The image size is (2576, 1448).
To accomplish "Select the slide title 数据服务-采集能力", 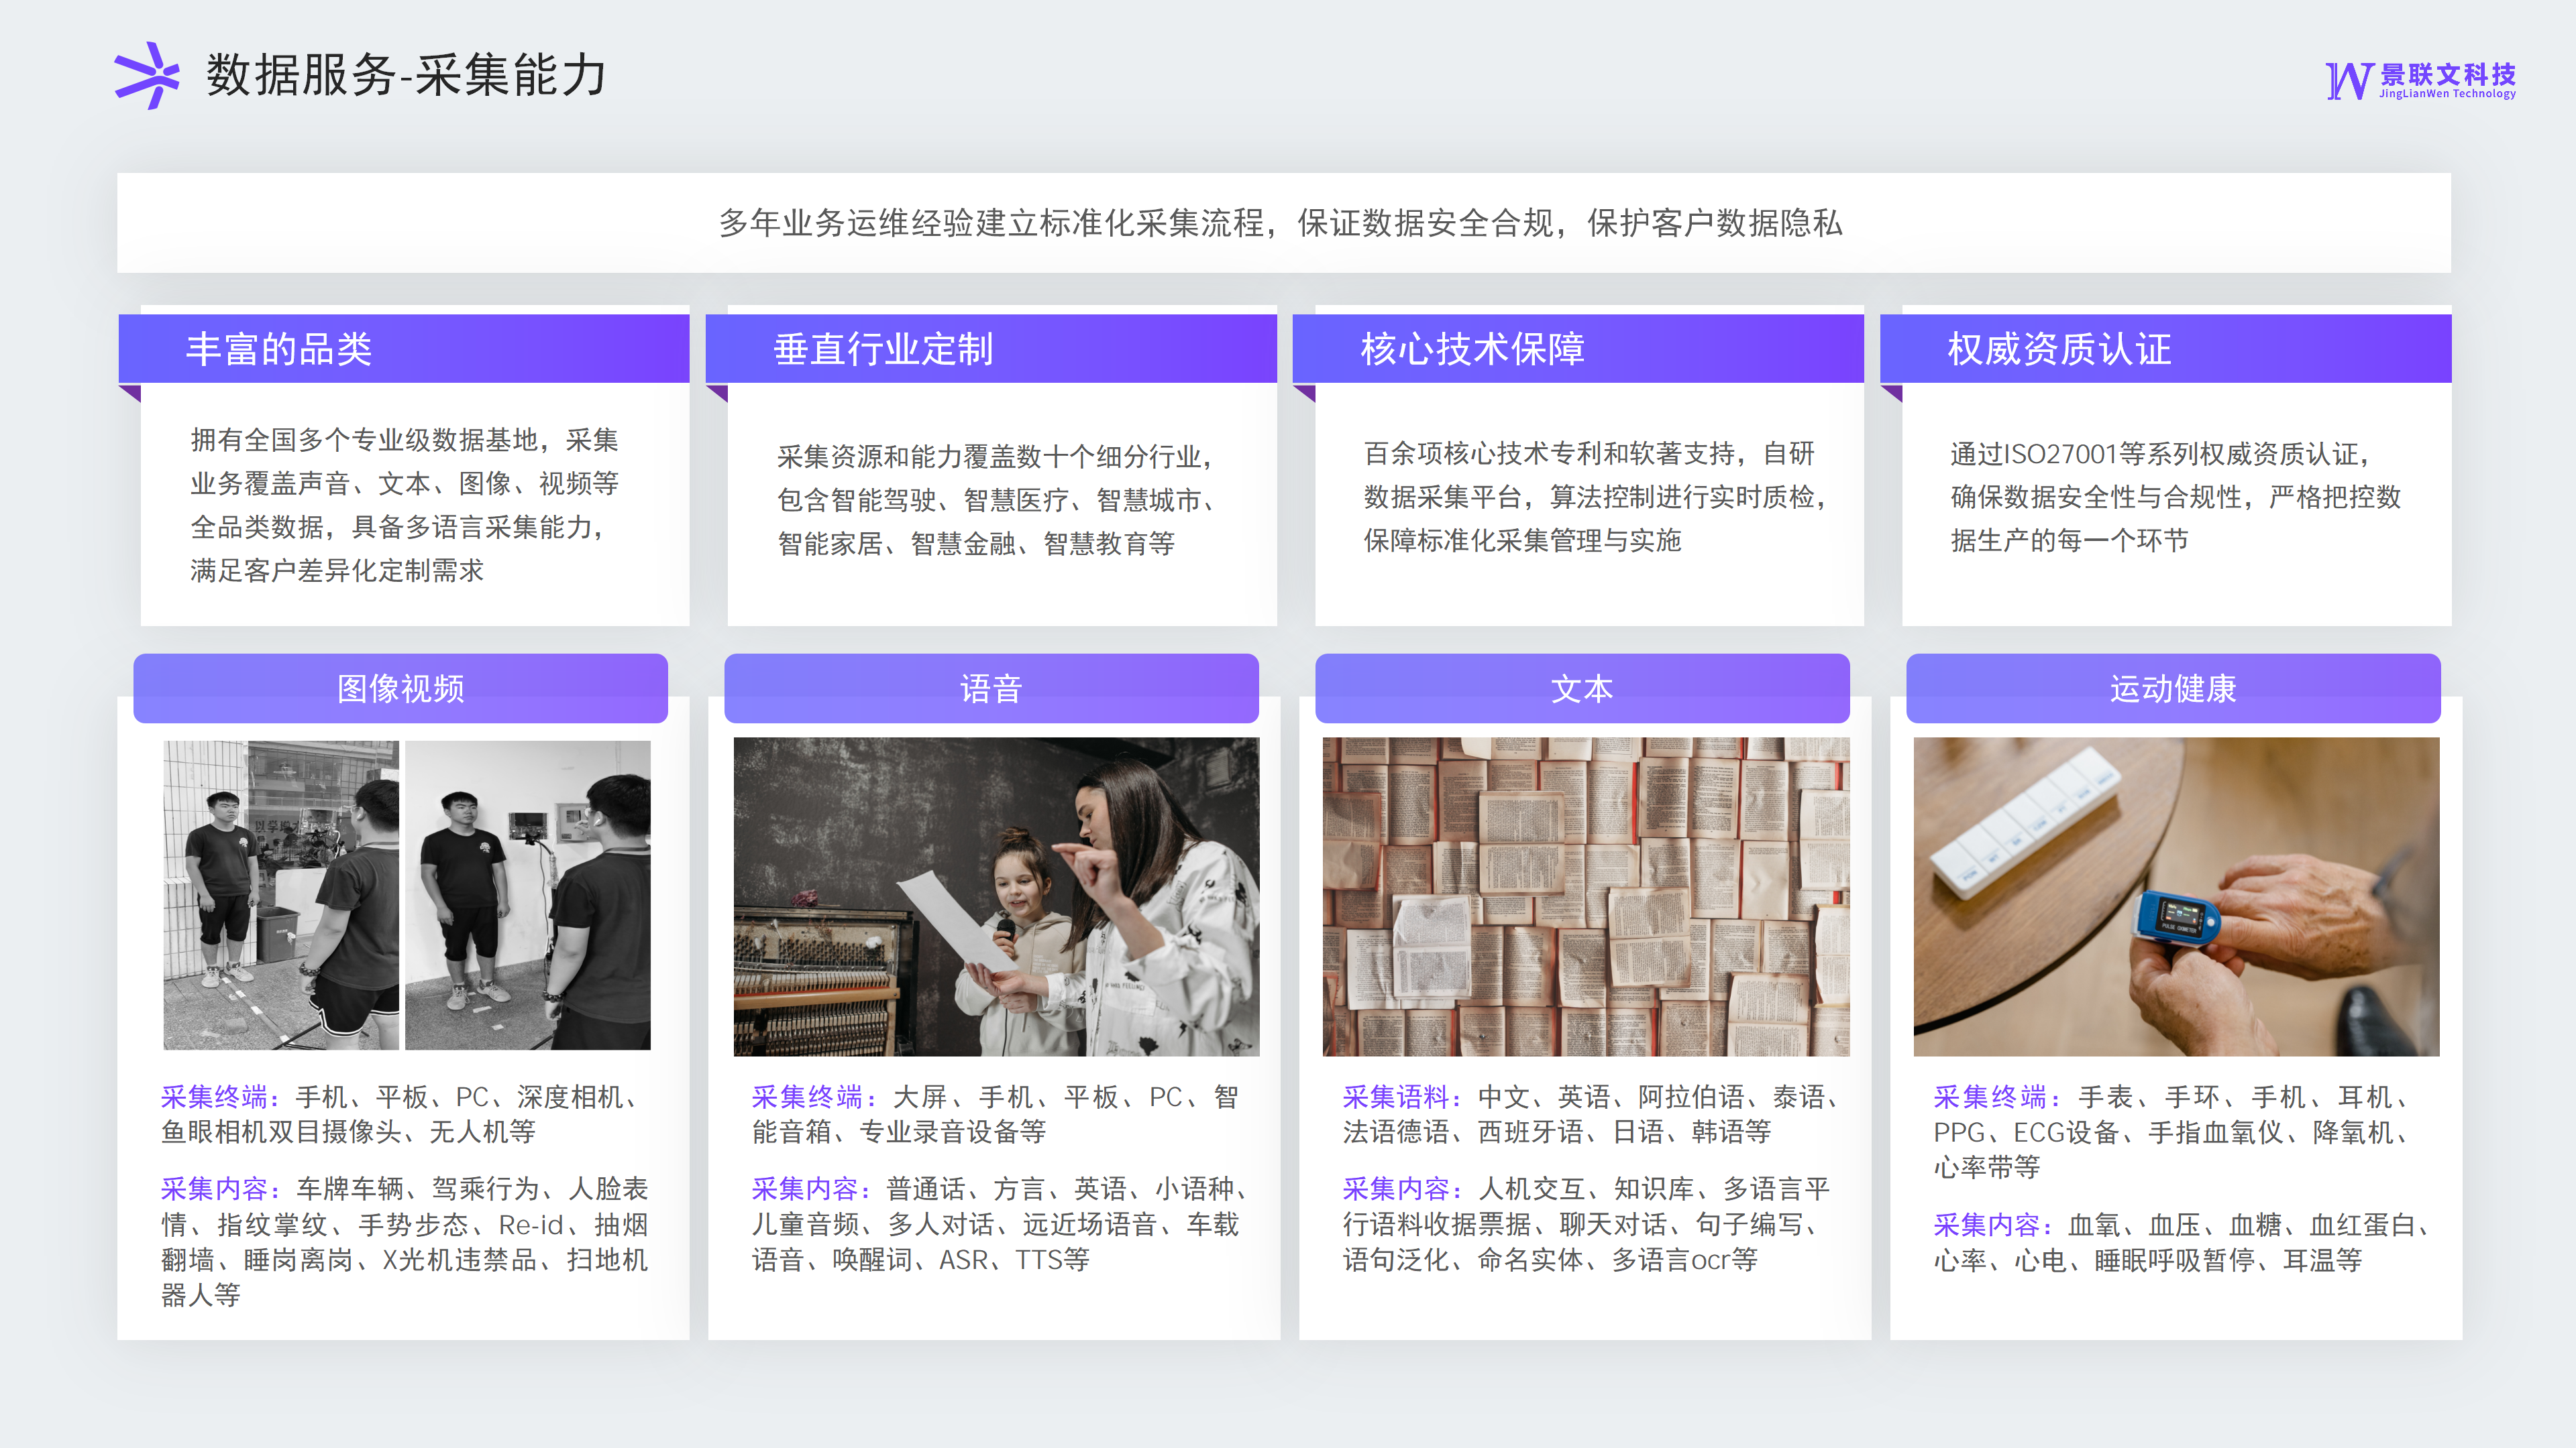I will [x=407, y=75].
